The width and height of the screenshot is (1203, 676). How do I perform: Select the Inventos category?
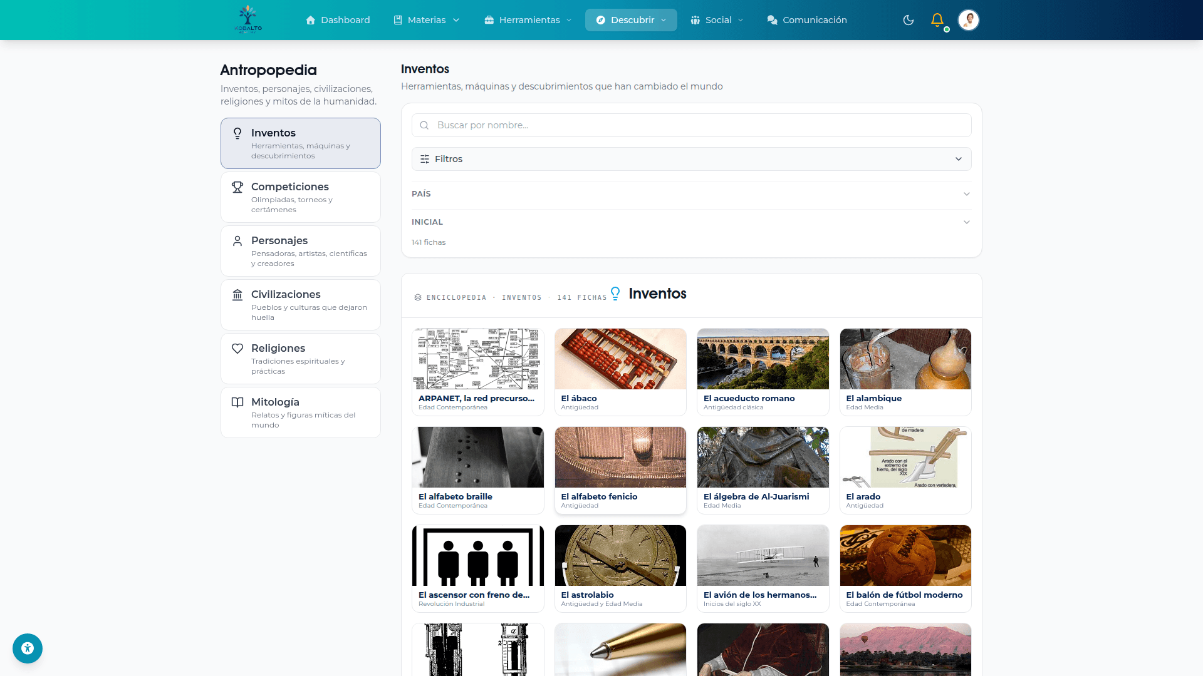[301, 143]
